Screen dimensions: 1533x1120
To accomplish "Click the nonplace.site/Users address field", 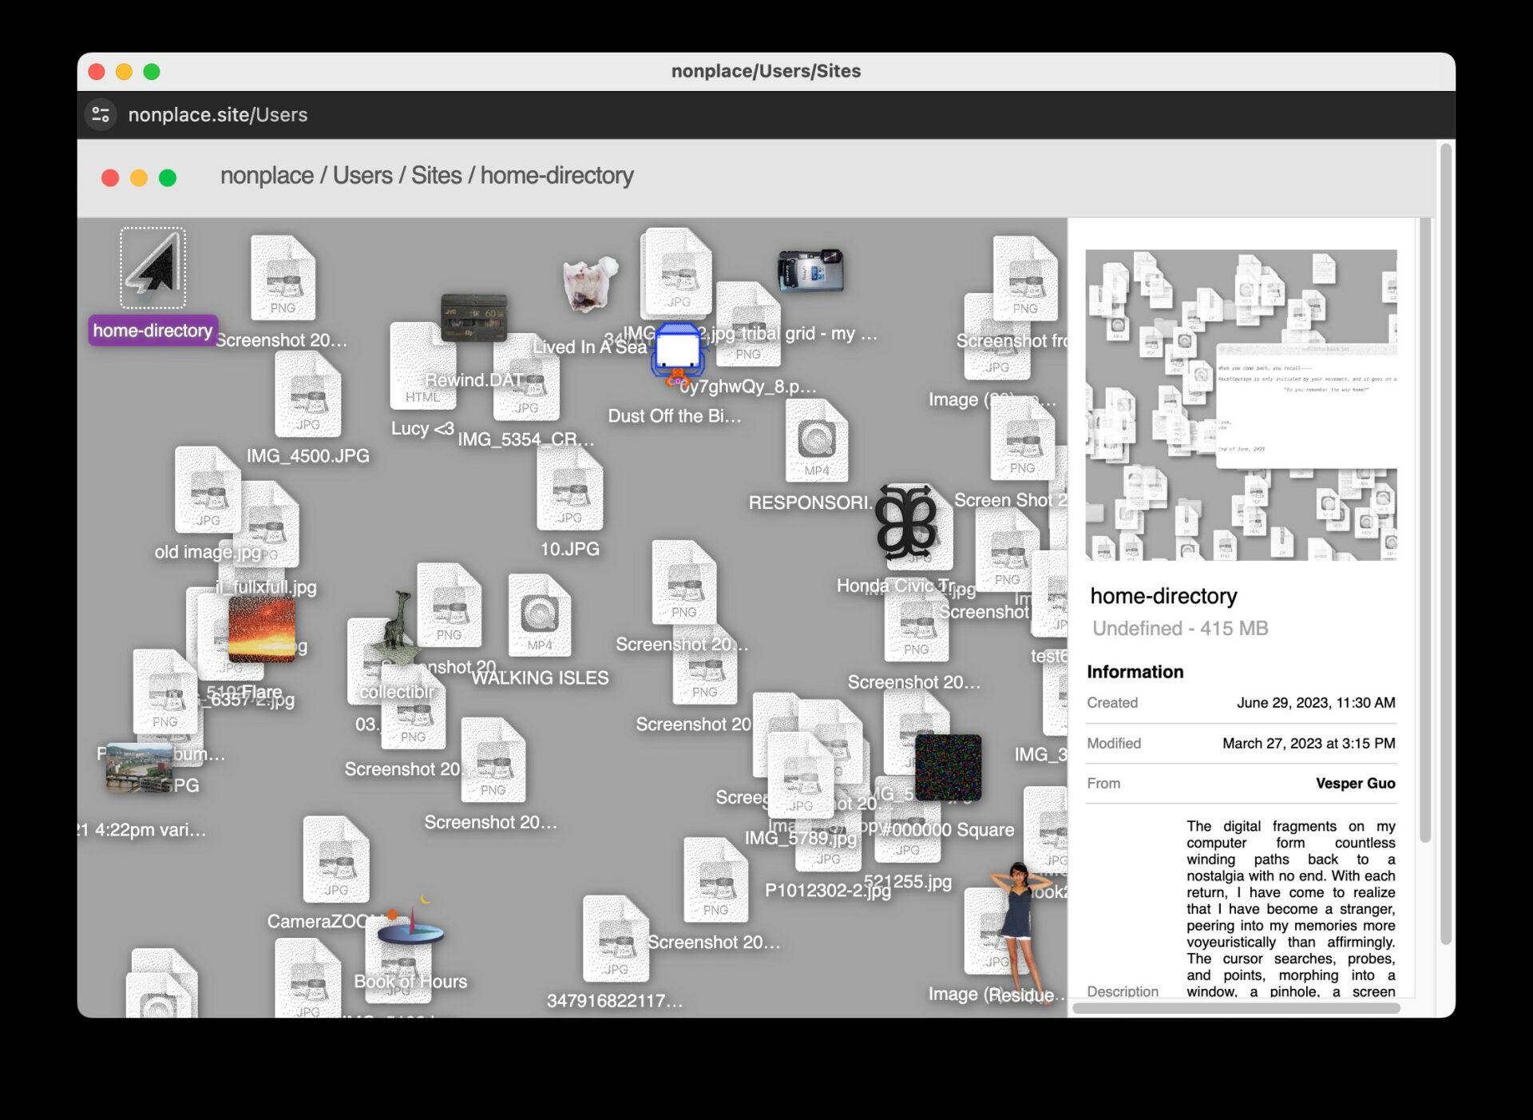I will [217, 115].
